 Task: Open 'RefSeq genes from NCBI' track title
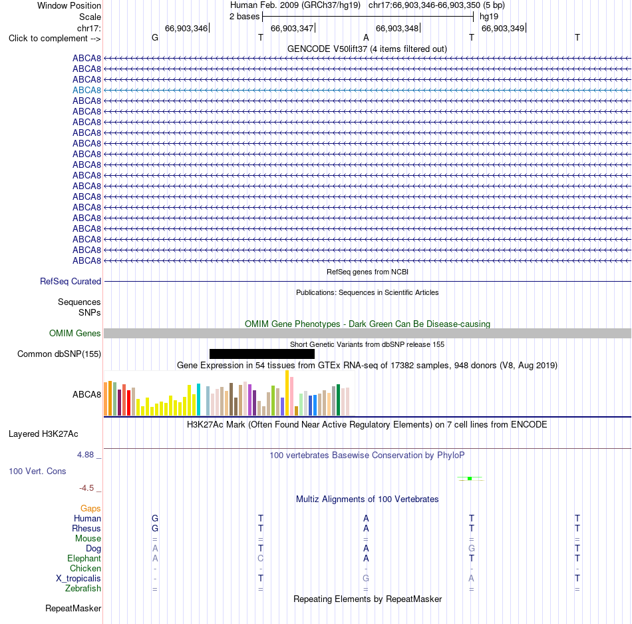pyautogui.click(x=367, y=272)
